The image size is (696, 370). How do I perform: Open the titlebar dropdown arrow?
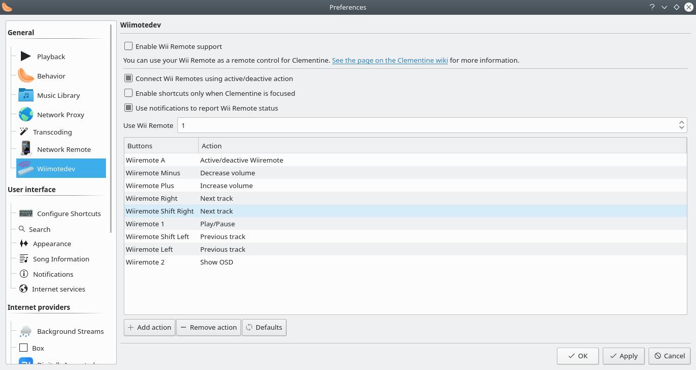[664, 7]
